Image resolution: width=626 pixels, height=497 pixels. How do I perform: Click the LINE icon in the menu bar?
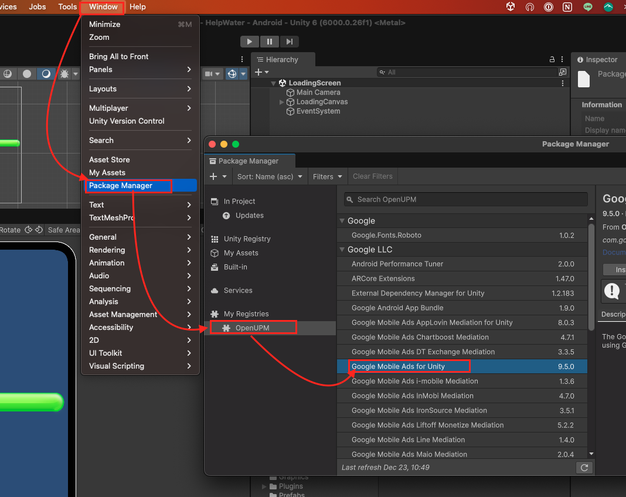[588, 7]
